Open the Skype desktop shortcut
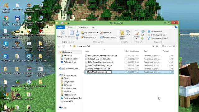 tap(6, 45)
